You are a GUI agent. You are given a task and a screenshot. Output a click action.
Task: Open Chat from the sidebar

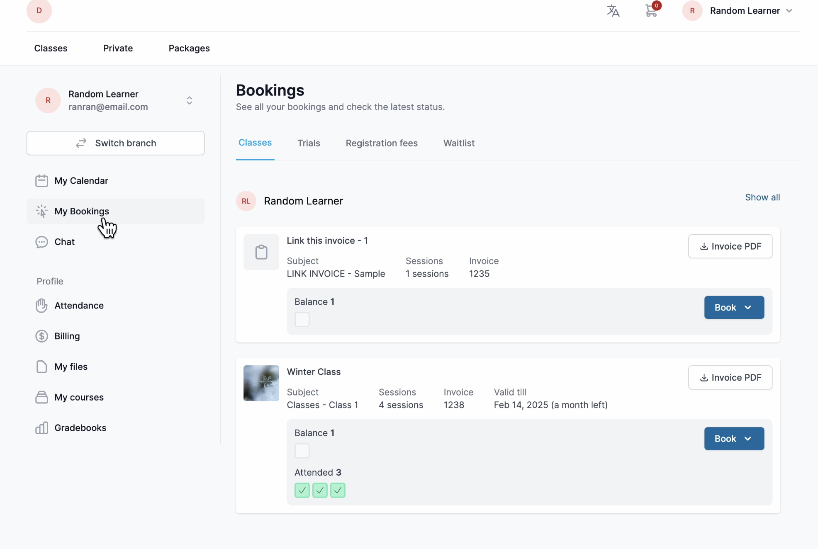(64, 242)
